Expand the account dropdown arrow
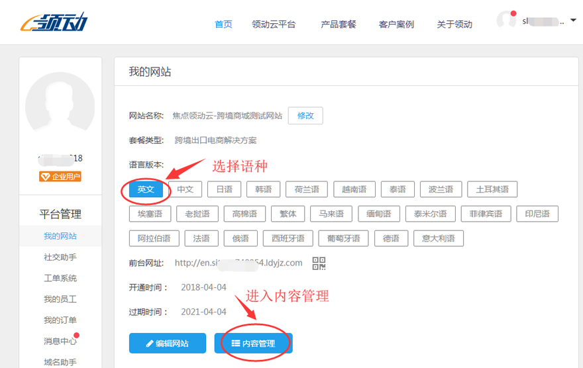This screenshot has height=368, width=583. pyautogui.click(x=573, y=21)
